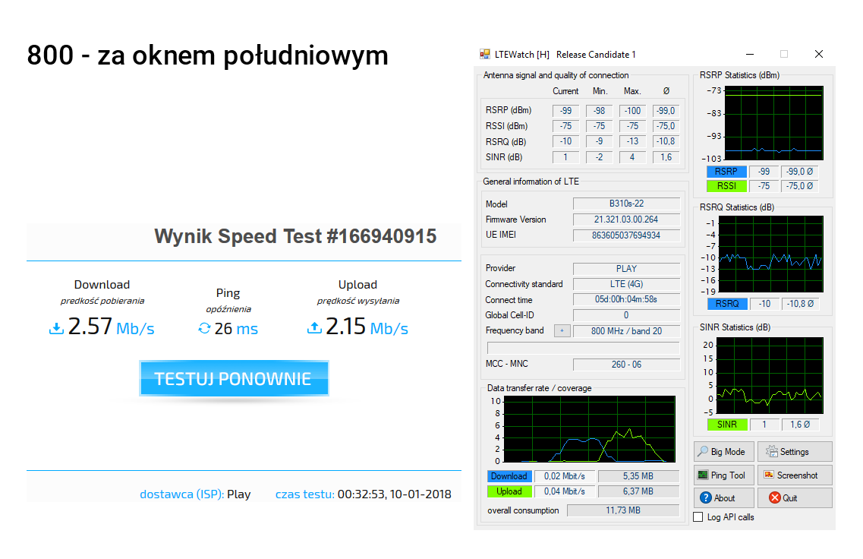
Task: Click the Global Cell-ID field
Action: pyautogui.click(x=626, y=315)
